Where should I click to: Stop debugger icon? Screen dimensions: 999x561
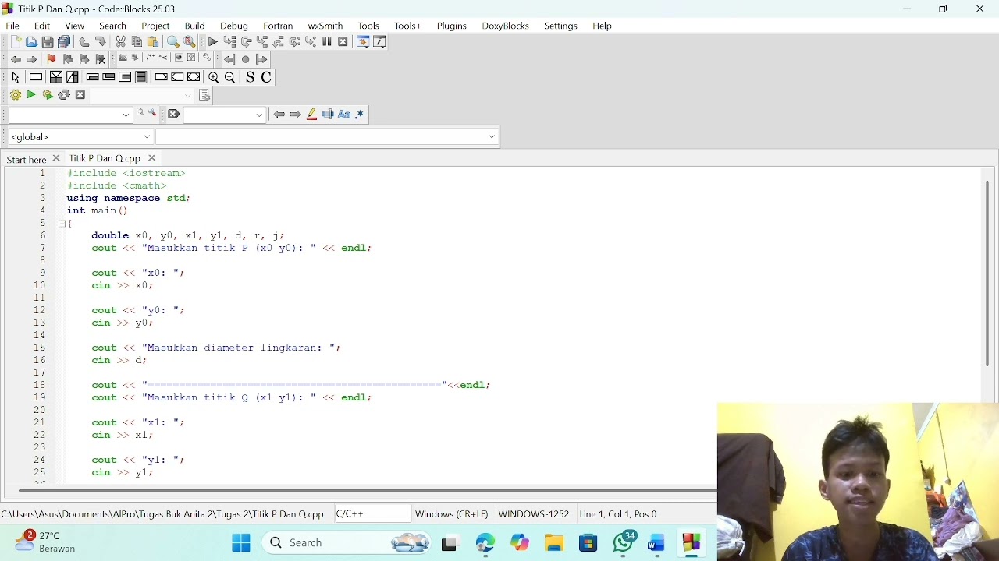click(343, 42)
